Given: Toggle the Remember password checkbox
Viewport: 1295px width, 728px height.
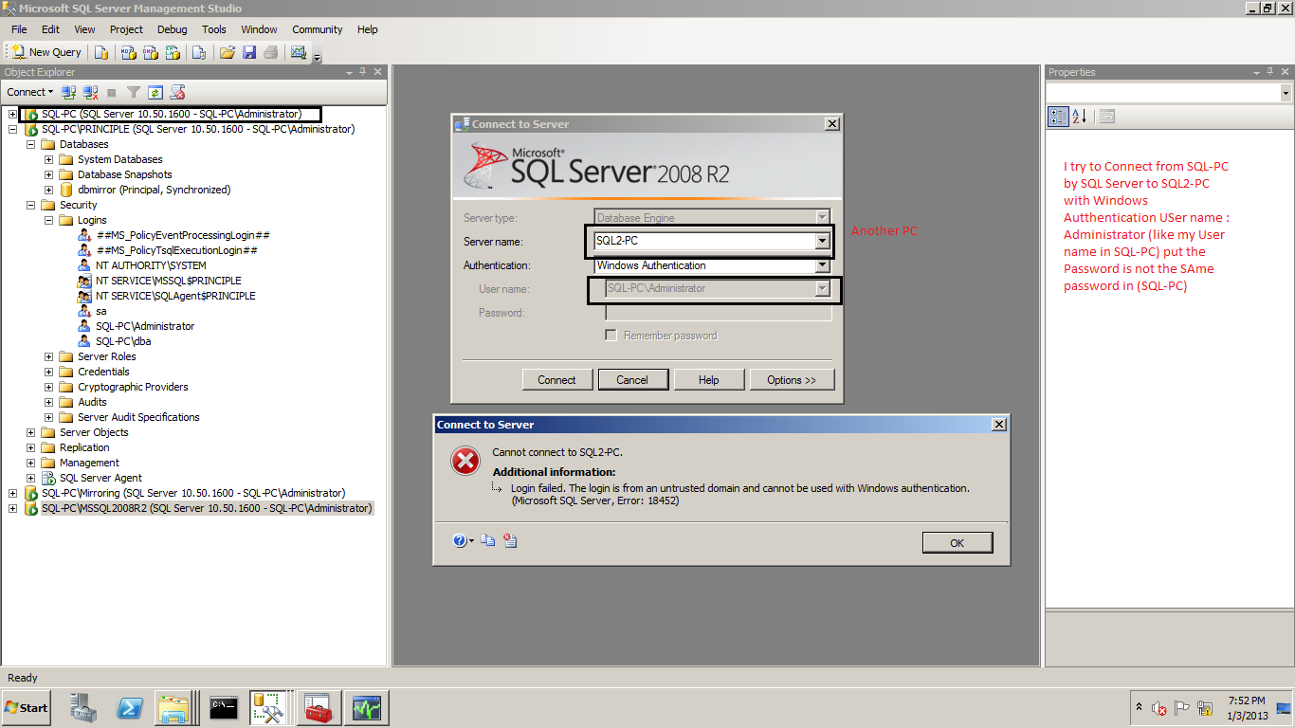Looking at the screenshot, I should 611,335.
